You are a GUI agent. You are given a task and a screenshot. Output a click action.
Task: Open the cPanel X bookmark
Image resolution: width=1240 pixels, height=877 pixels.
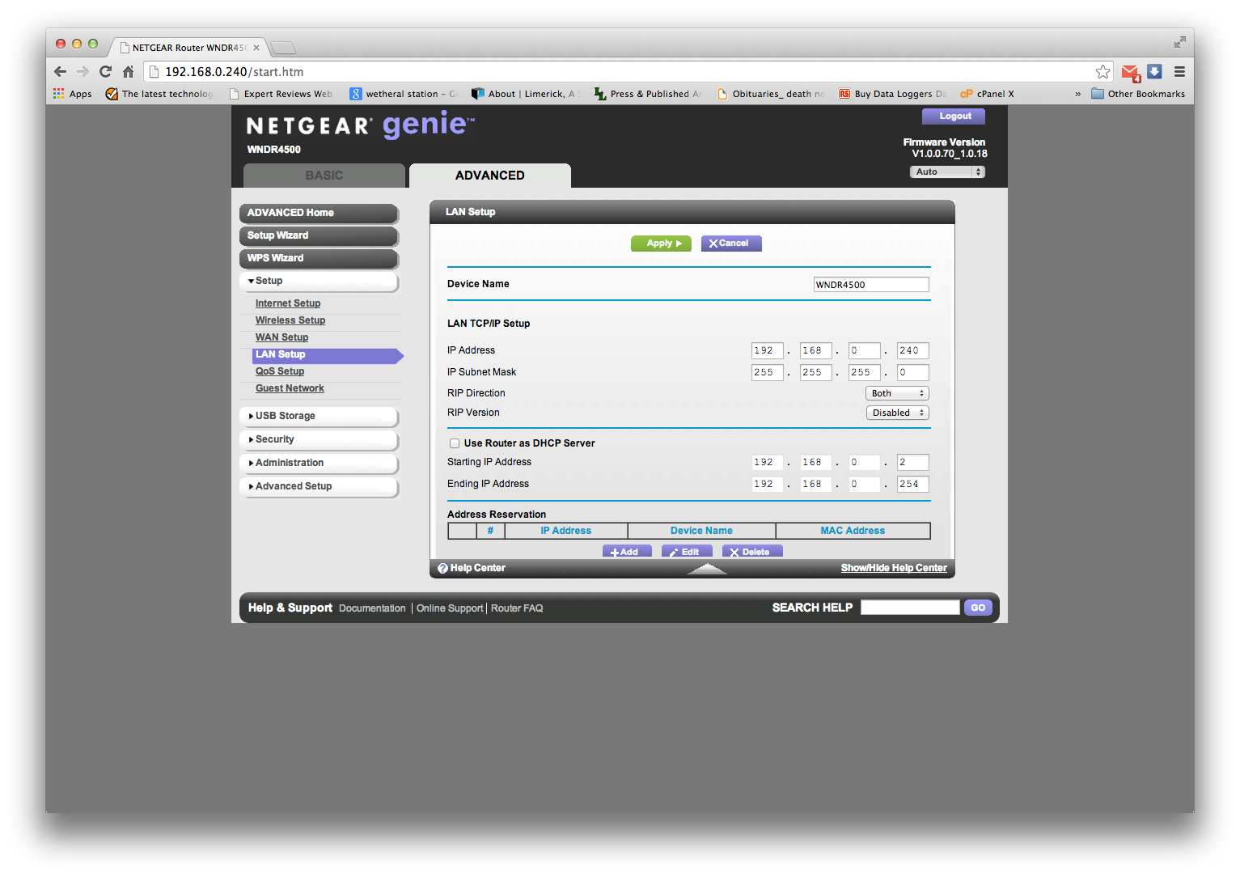987,94
